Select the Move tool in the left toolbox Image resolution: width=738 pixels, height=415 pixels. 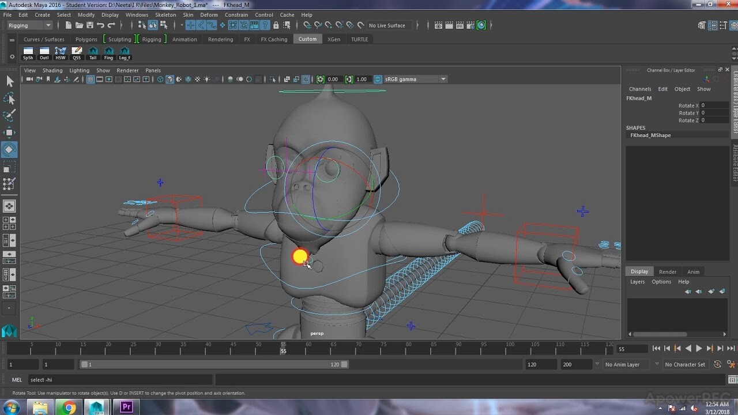10,132
